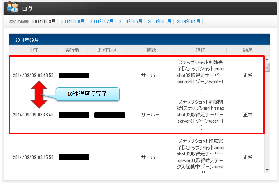Viewport: 279px width, 184px height.
Task: Click the 操作 column header
Action: 200,50
